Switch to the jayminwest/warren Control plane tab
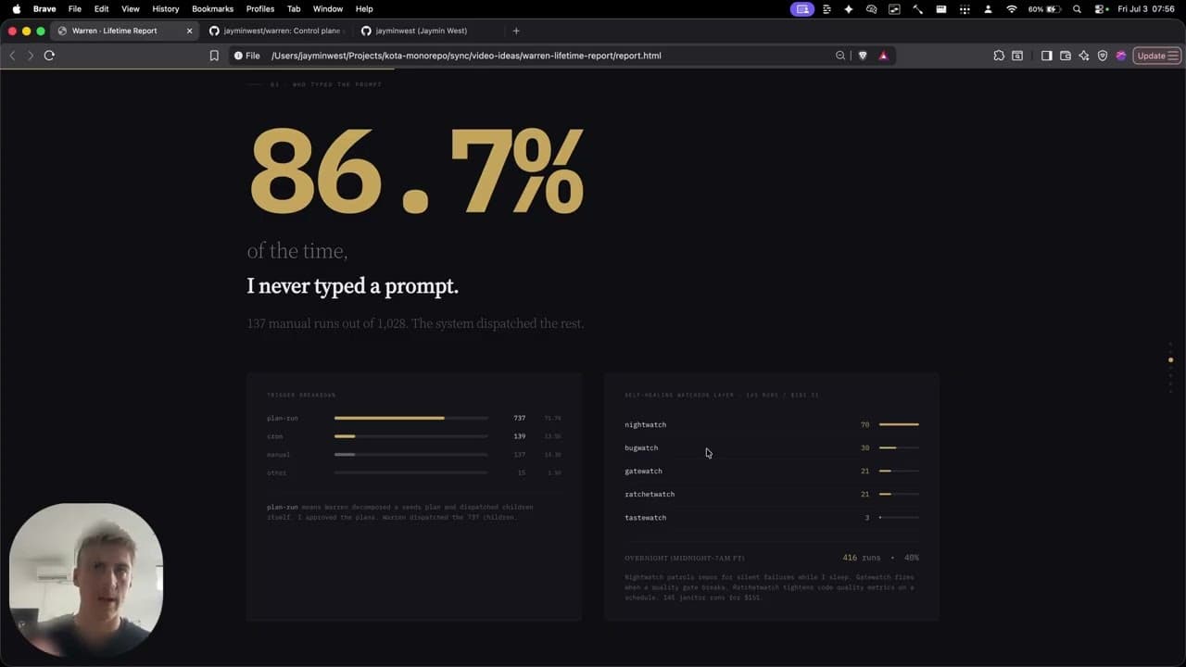The image size is (1186, 667). (276, 31)
